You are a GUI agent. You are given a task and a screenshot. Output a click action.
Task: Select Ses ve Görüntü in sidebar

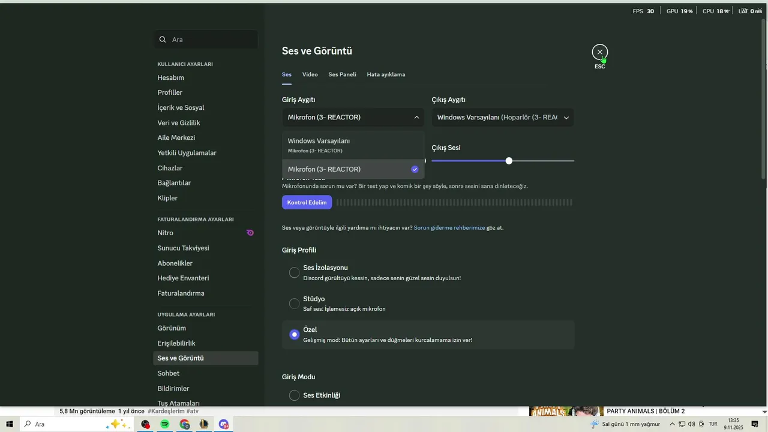pyautogui.click(x=206, y=358)
